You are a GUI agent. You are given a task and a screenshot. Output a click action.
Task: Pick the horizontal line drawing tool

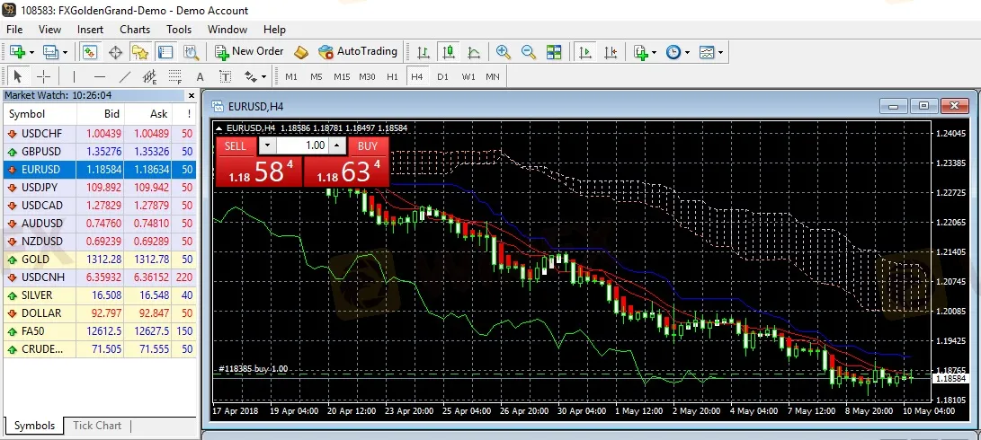(99, 77)
